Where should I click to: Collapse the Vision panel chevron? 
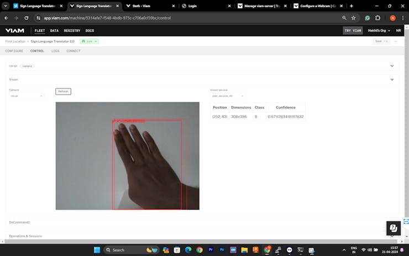392,80
